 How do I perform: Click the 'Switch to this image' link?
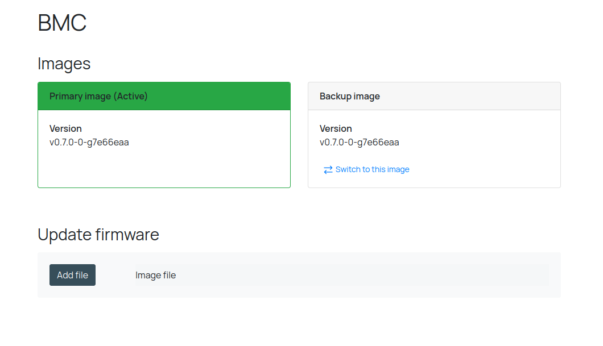point(366,169)
